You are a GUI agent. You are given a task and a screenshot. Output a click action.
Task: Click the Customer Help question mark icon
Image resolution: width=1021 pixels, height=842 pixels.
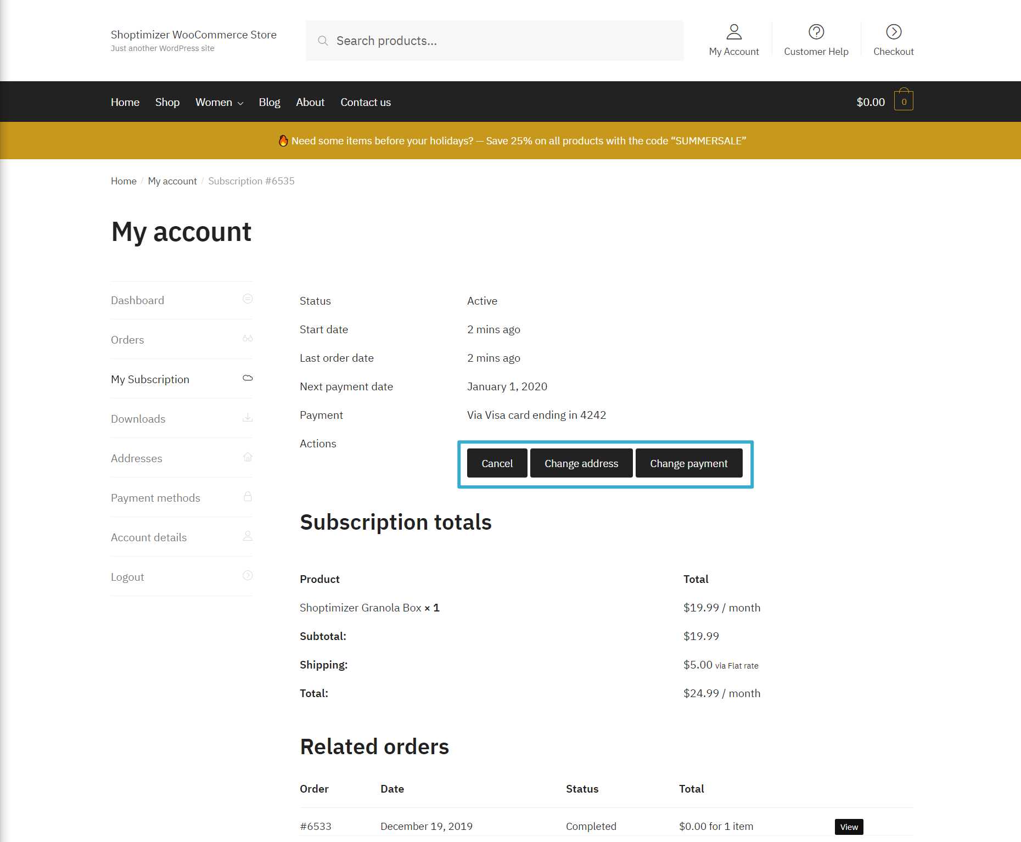click(x=816, y=32)
